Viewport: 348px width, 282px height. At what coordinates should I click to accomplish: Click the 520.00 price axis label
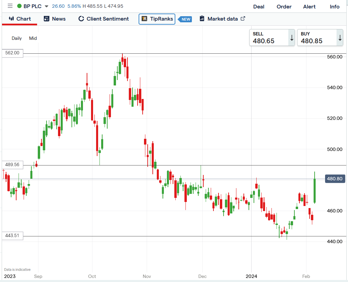(x=335, y=118)
